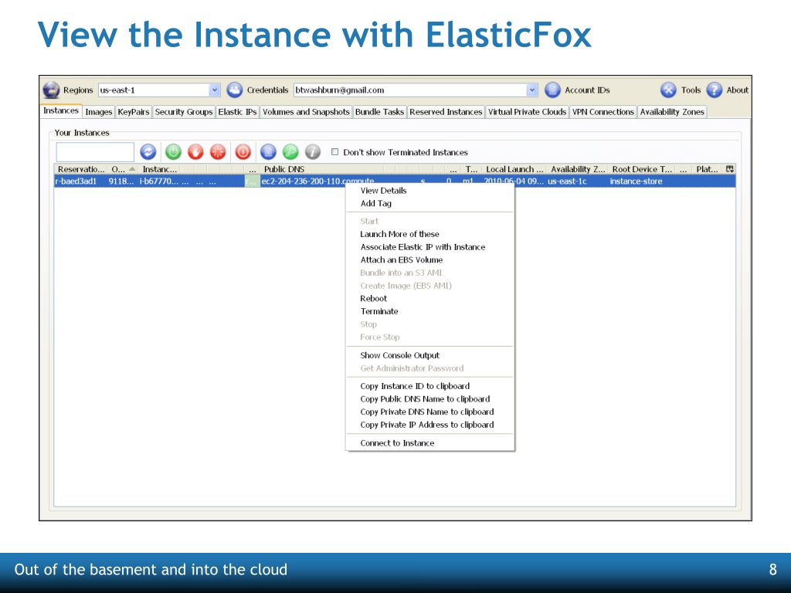
Task: Click the blue document console icon
Action: 268,152
